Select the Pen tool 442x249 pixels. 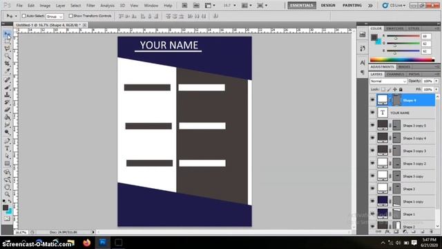point(7,141)
